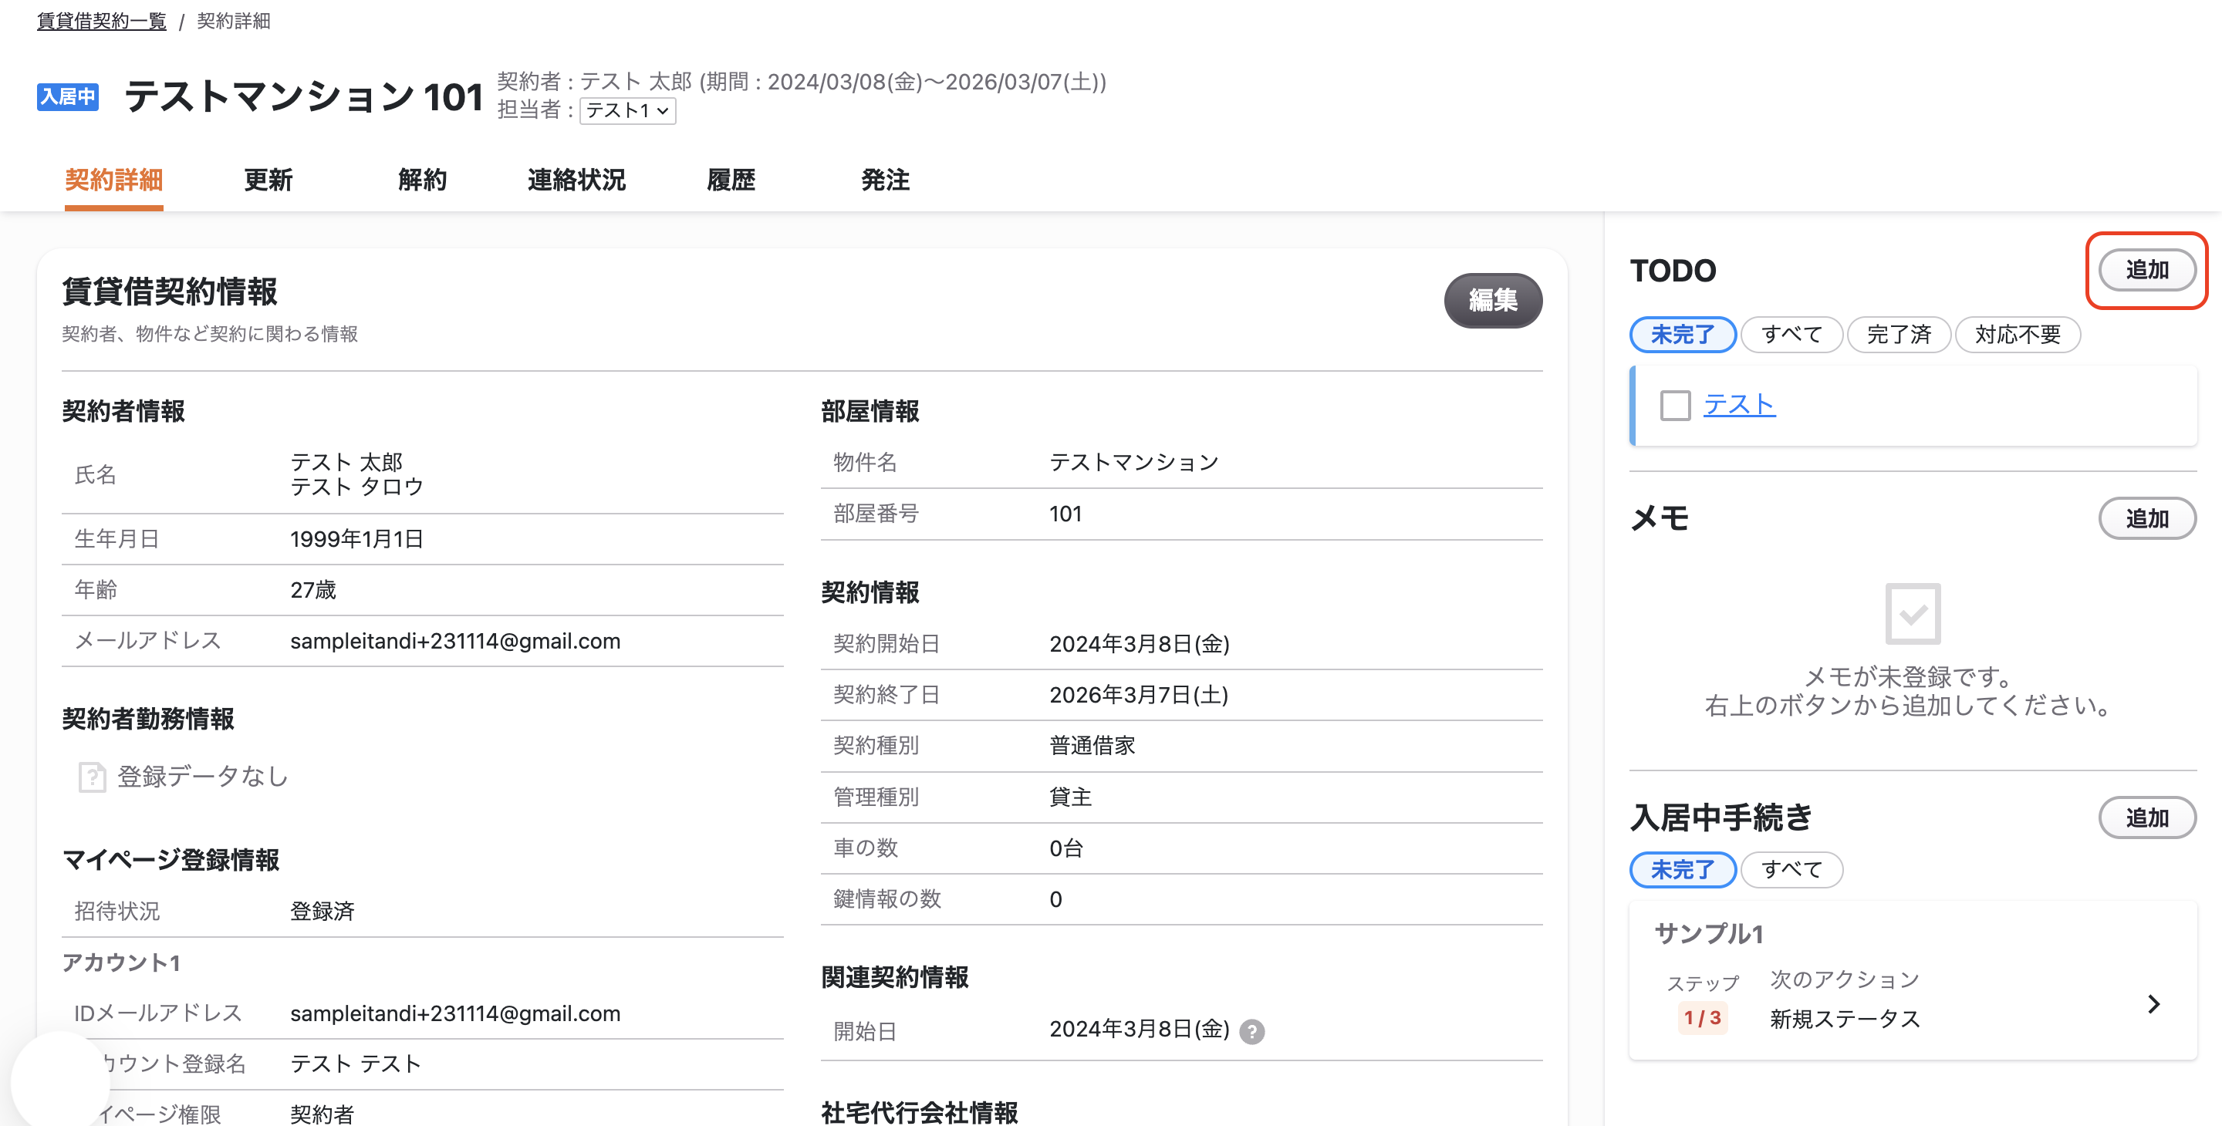
Task: Filter TODO by 対応不要
Action: coord(2018,335)
